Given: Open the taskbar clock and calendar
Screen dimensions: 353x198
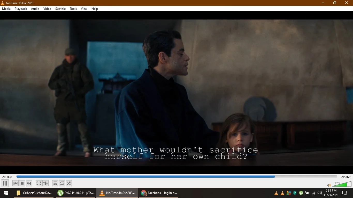Looking at the screenshot, I should [x=331, y=193].
